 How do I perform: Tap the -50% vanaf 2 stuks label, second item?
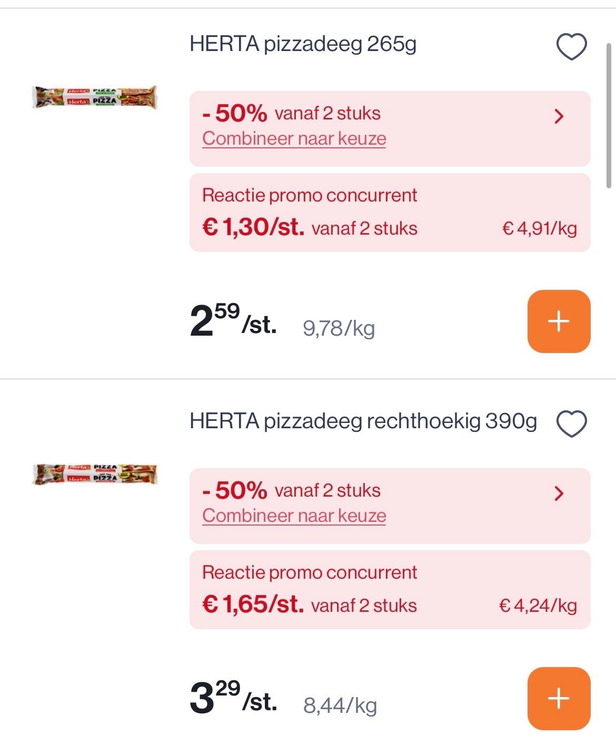pos(291,490)
